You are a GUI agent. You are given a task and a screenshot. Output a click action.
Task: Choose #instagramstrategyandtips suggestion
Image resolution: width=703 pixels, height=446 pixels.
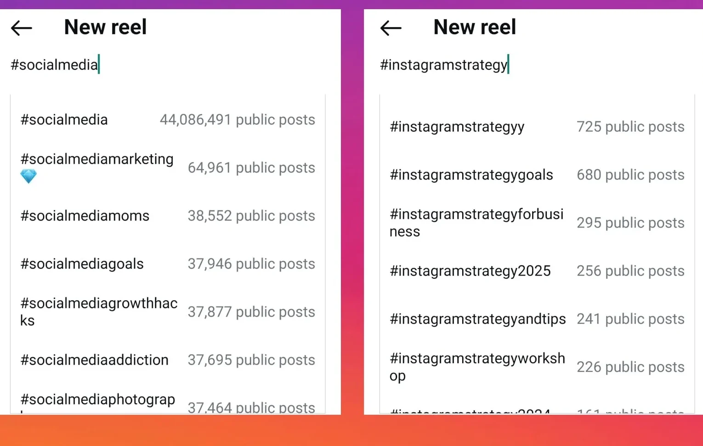coord(537,319)
